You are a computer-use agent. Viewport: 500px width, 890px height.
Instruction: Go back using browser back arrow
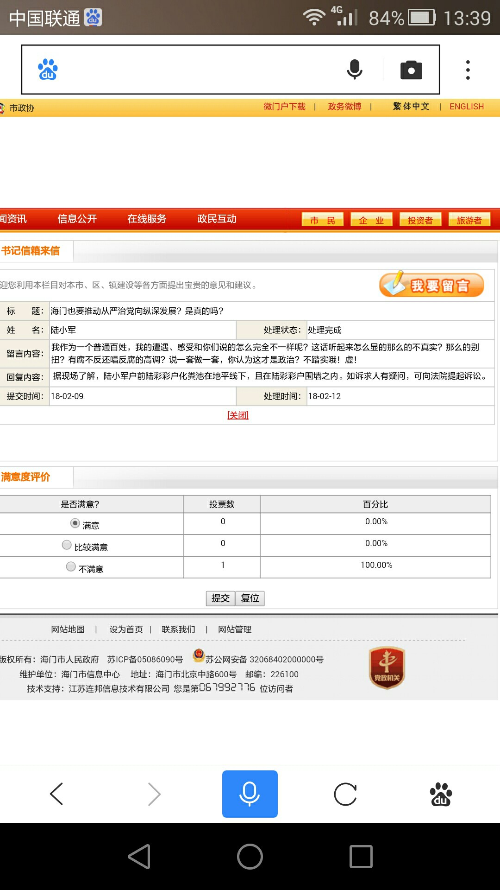click(56, 794)
